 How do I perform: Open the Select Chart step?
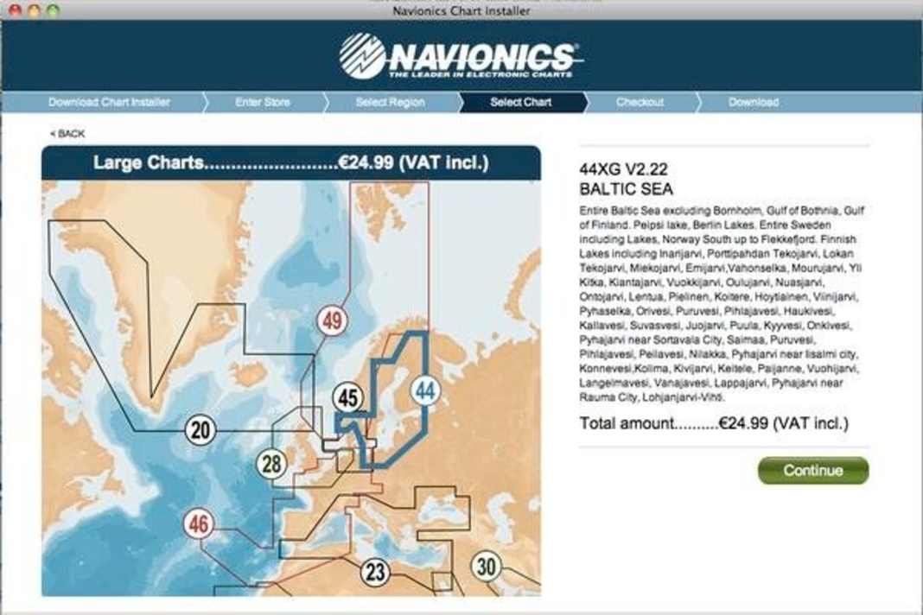click(521, 103)
